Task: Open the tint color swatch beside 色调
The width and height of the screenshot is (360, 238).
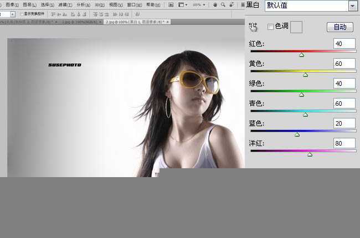Action: coord(296,27)
